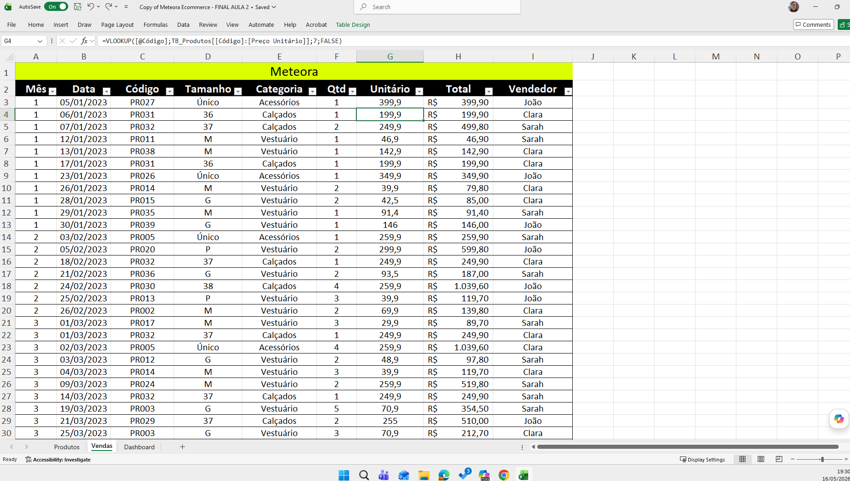
Task: Select cell showing 1.039,60 in row 18
Action: pos(458,286)
